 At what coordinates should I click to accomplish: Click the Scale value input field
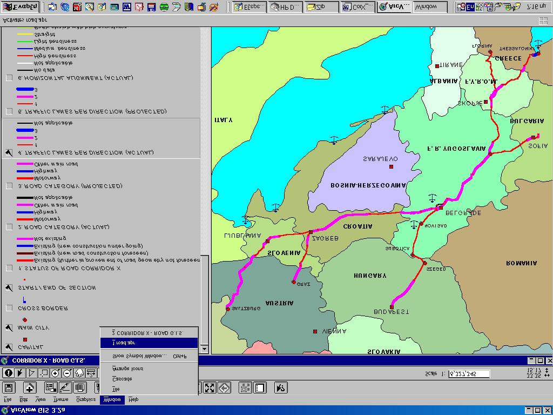coord(469,374)
